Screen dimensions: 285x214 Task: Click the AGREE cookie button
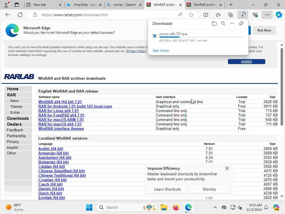[x=247, y=62]
